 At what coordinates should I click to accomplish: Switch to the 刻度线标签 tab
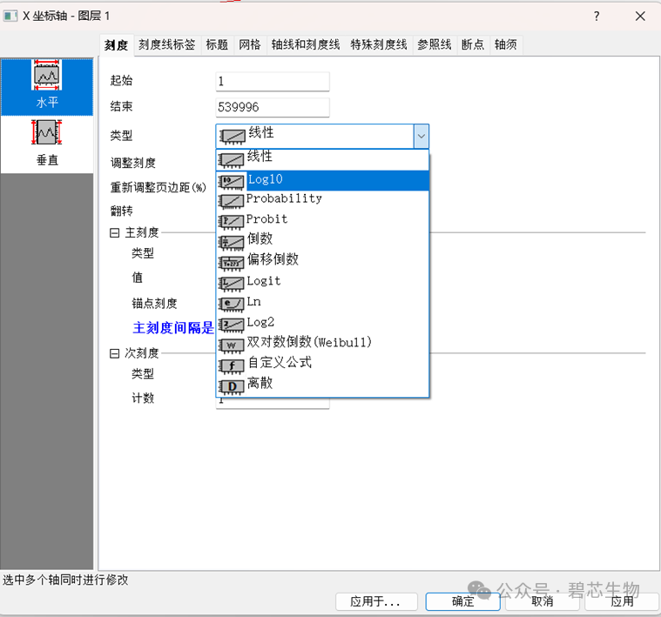coord(167,44)
